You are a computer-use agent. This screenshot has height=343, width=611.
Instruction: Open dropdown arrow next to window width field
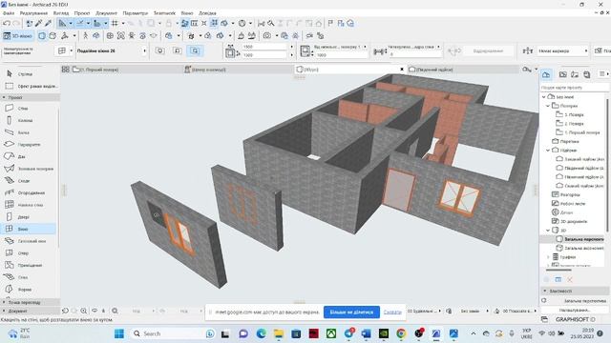pyautogui.click(x=291, y=47)
